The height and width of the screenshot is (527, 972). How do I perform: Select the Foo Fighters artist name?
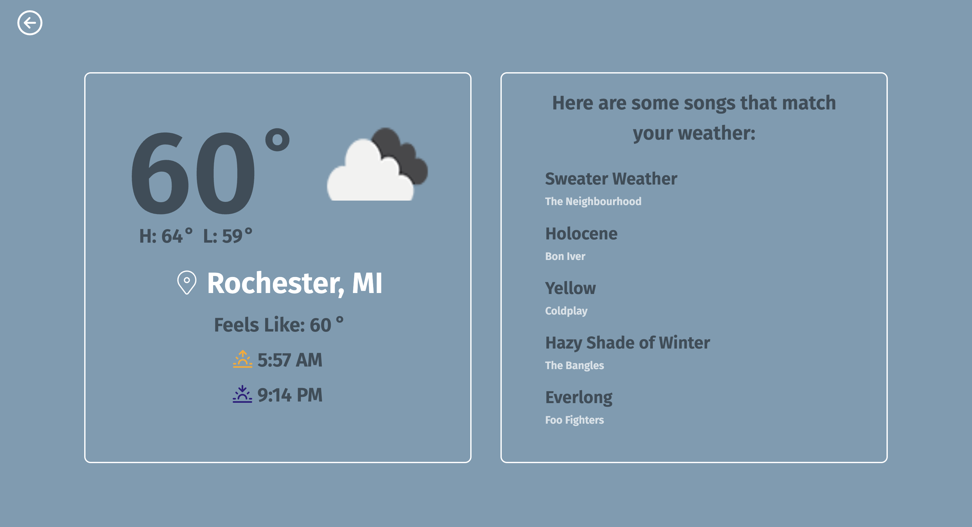(574, 420)
